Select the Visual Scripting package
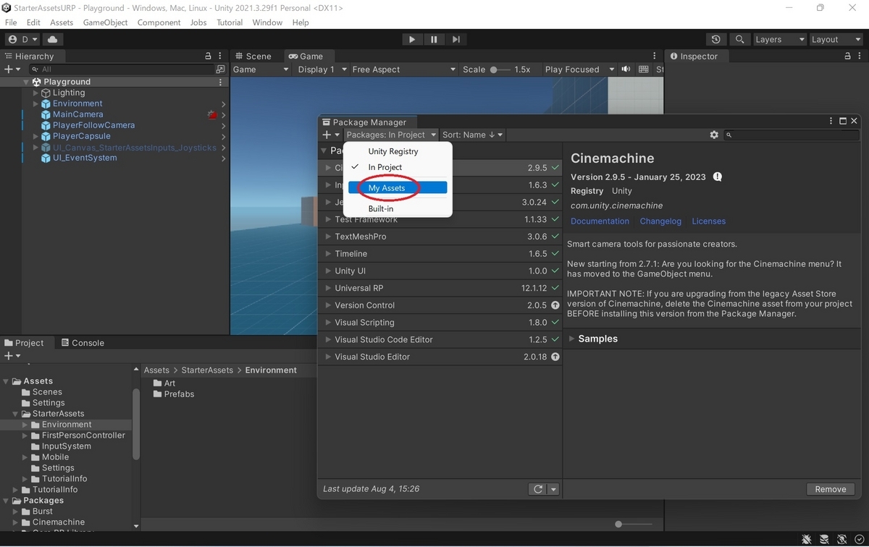Viewport: 869px width, 547px height. (x=440, y=323)
